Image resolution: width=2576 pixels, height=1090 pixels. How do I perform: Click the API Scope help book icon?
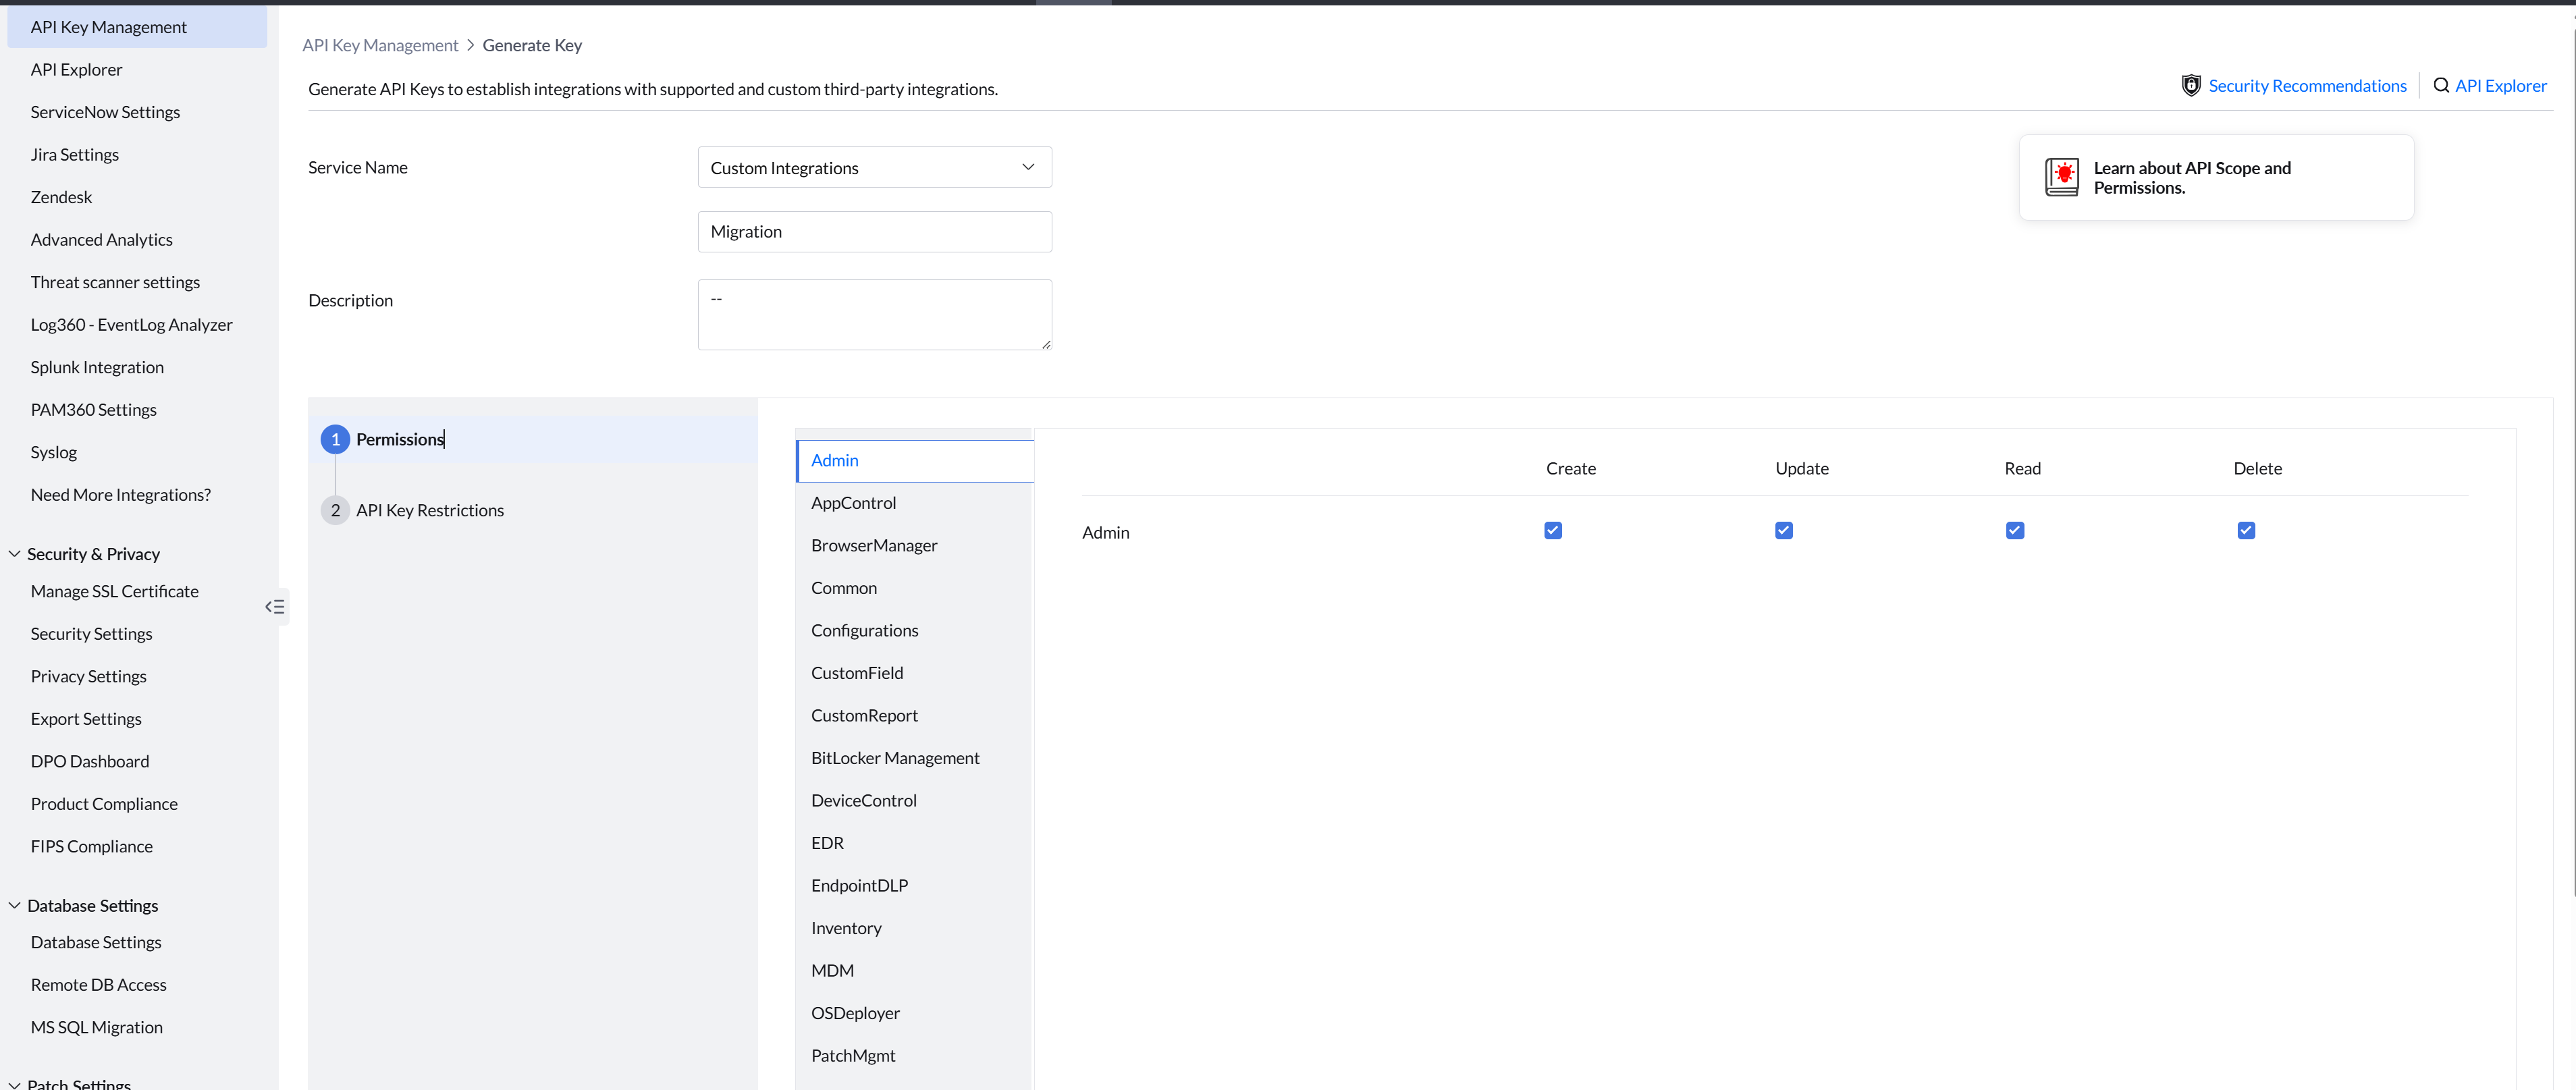[x=2061, y=177]
